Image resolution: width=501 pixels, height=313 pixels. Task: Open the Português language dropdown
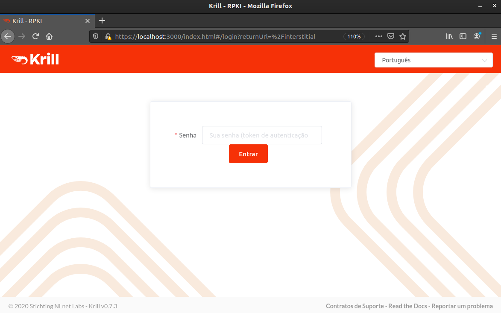434,60
